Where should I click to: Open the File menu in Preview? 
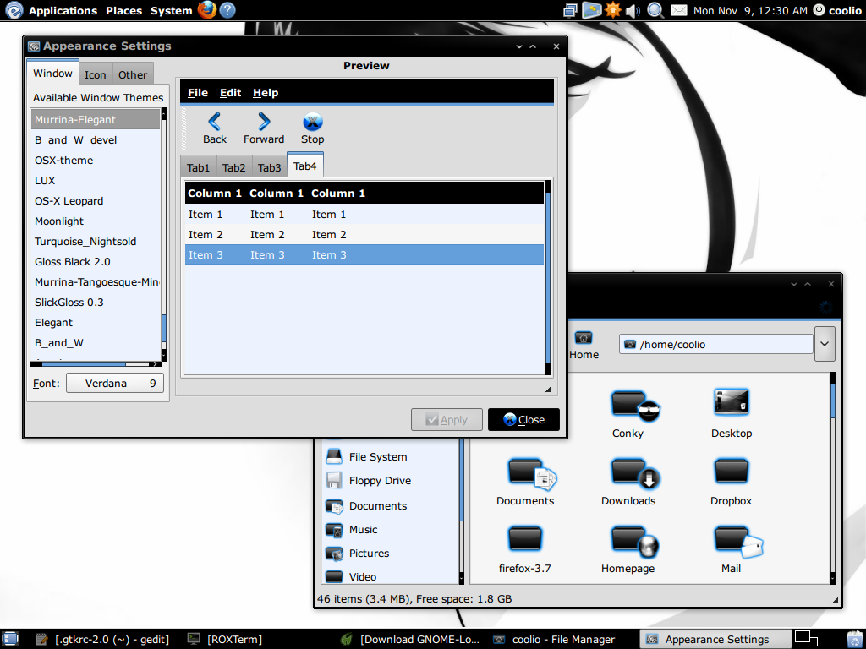[x=198, y=93]
